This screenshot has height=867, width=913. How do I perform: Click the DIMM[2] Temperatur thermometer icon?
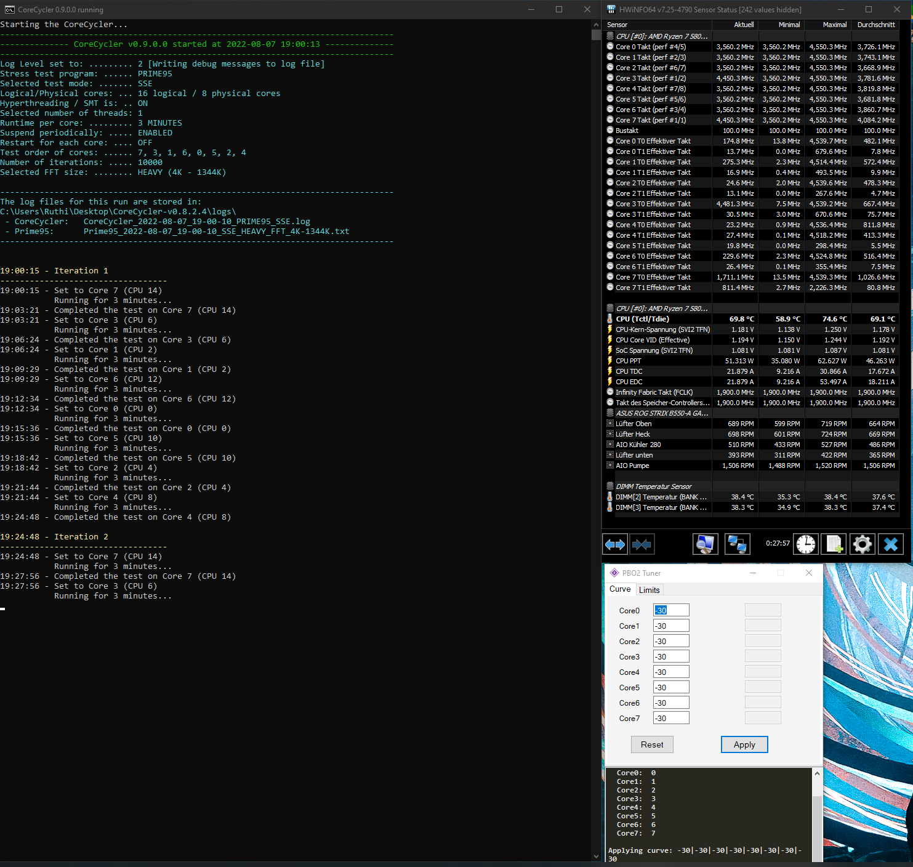(x=610, y=497)
